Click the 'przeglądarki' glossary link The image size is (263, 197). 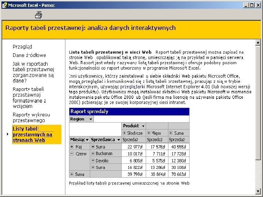click(x=133, y=86)
